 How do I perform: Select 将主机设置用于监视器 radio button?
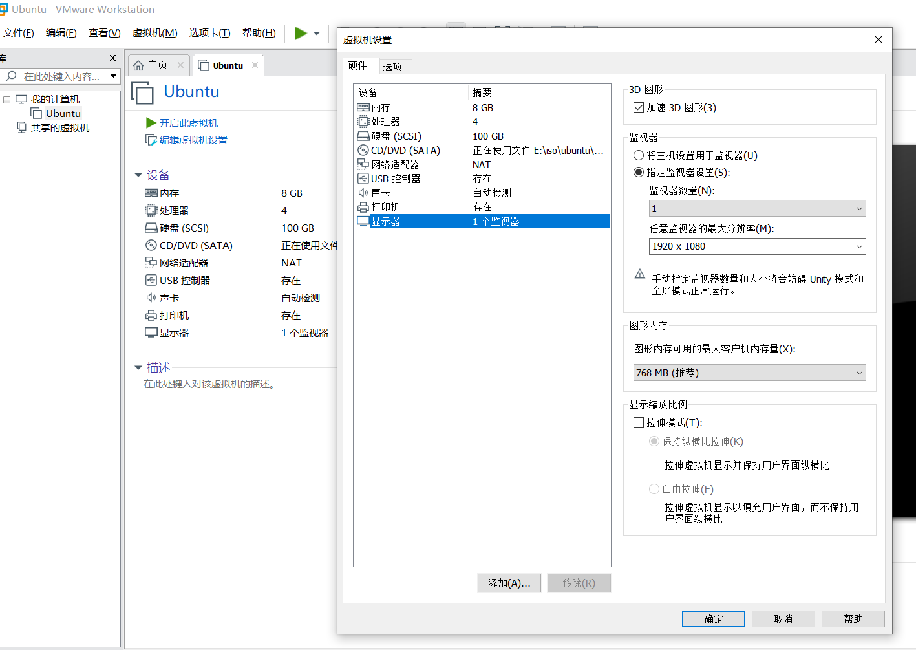coord(639,155)
